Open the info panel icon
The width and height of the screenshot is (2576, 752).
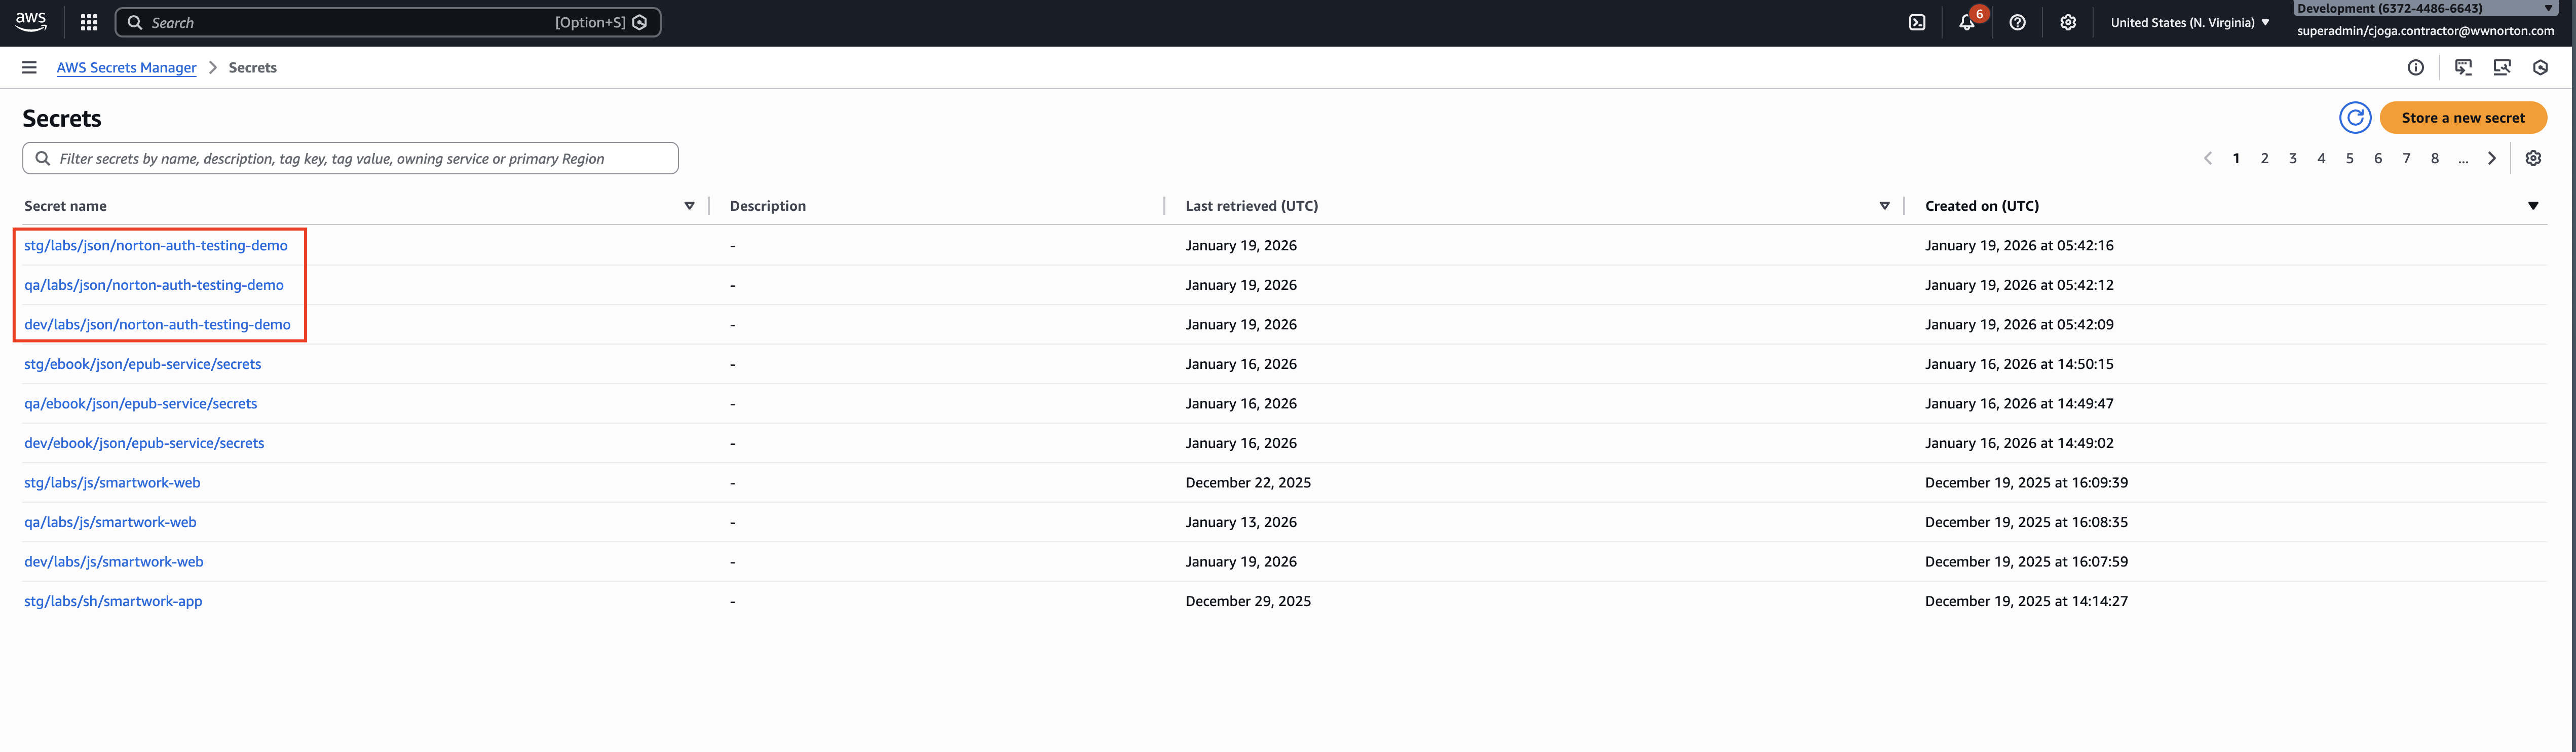tap(2415, 67)
